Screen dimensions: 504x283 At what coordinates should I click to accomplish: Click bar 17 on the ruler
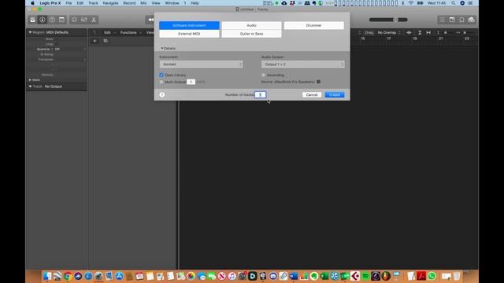tap(388, 39)
